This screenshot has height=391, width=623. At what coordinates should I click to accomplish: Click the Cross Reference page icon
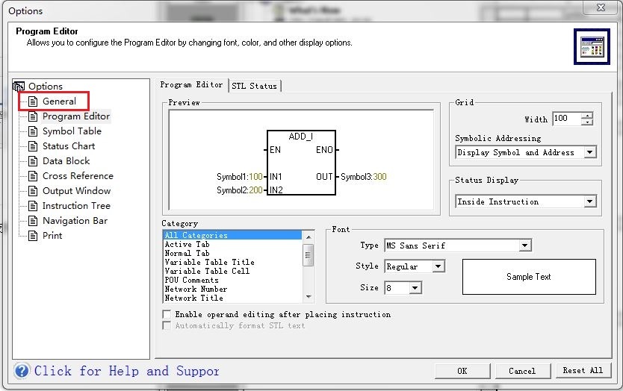pos(33,176)
